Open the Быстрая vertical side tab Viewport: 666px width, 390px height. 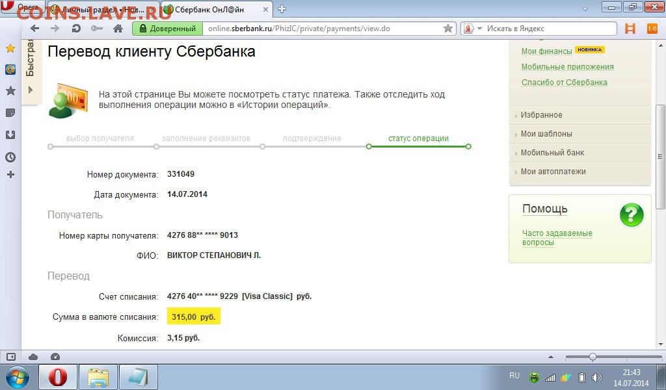[30, 58]
